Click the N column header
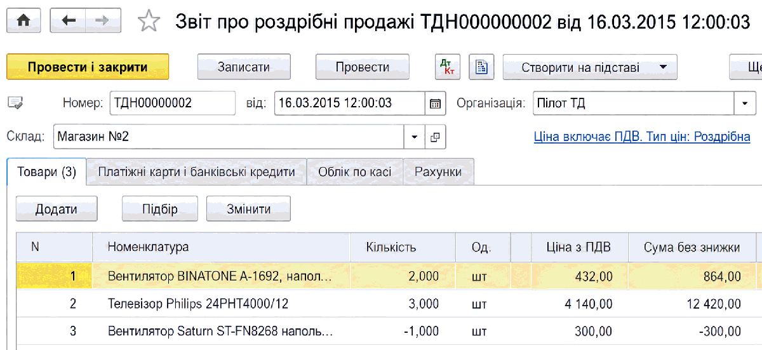Image resolution: width=762 pixels, height=350 pixels. click(54, 247)
